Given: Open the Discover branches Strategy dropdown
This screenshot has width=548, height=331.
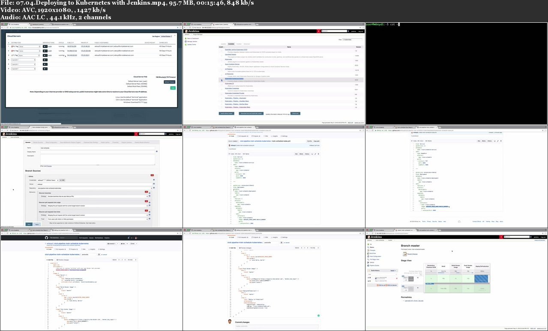Looking at the screenshot, I should tap(98, 196).
